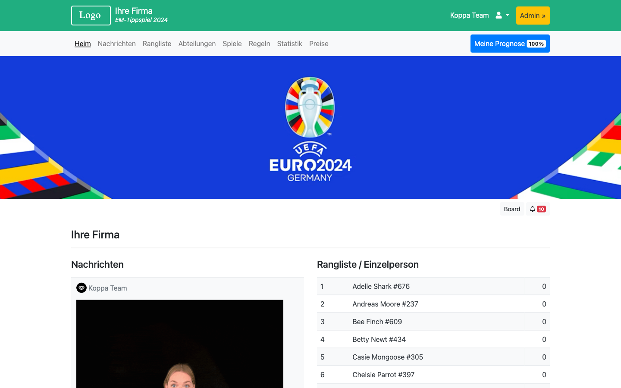Select Bee Finch #609 ranking row
Viewport: 621px width, 388px height.
[433, 322]
